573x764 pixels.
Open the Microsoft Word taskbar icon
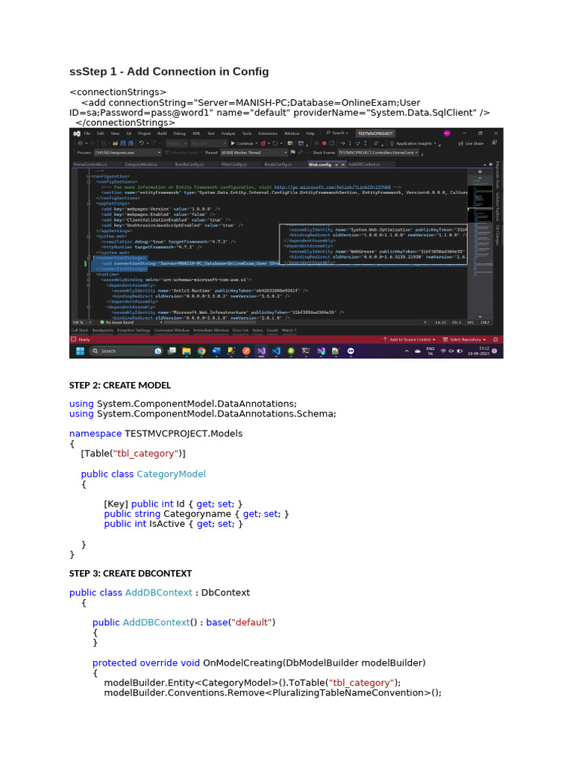[x=216, y=351]
